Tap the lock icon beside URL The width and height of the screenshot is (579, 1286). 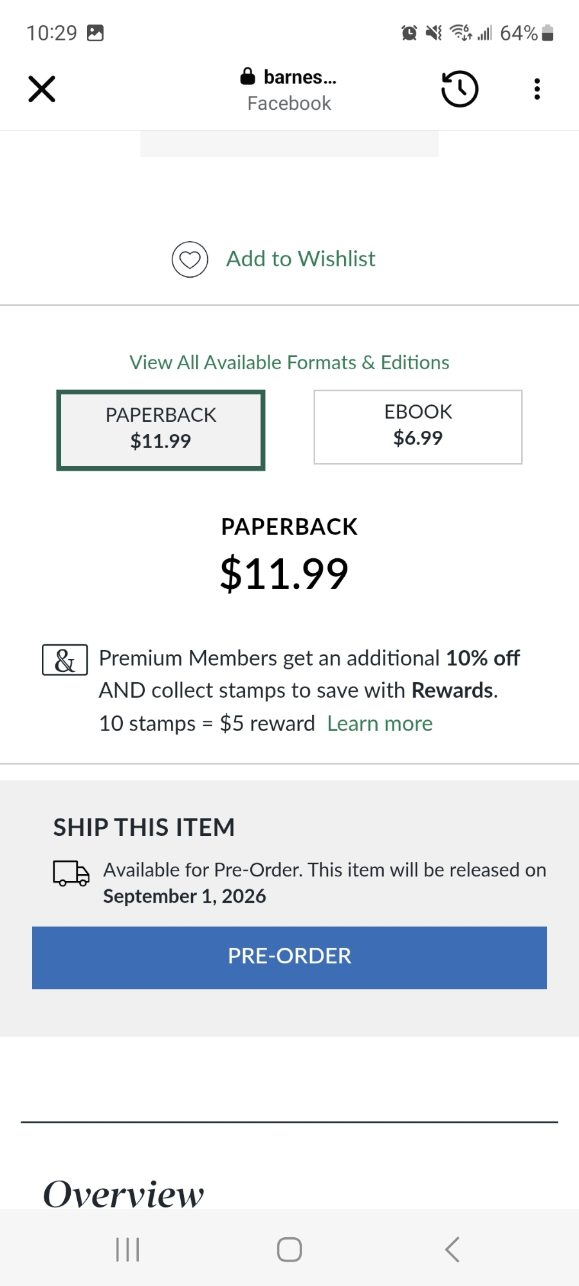pos(248,77)
